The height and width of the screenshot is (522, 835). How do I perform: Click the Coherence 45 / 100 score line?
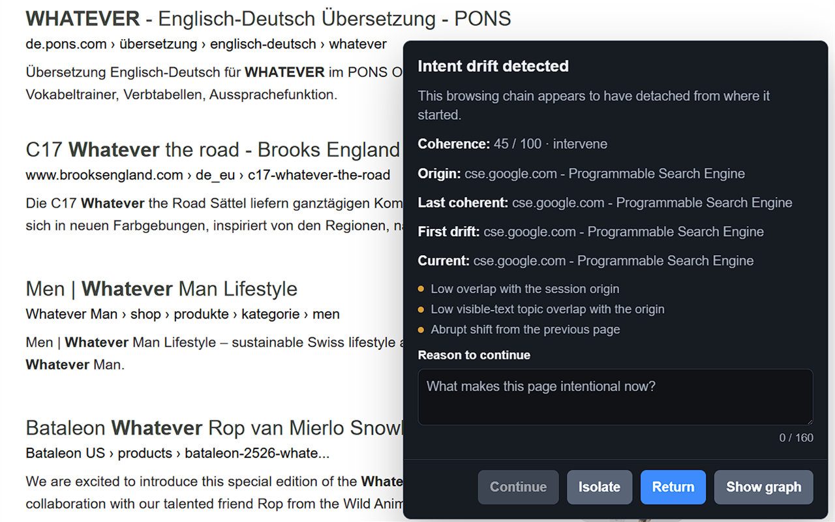pyautogui.click(x=513, y=144)
